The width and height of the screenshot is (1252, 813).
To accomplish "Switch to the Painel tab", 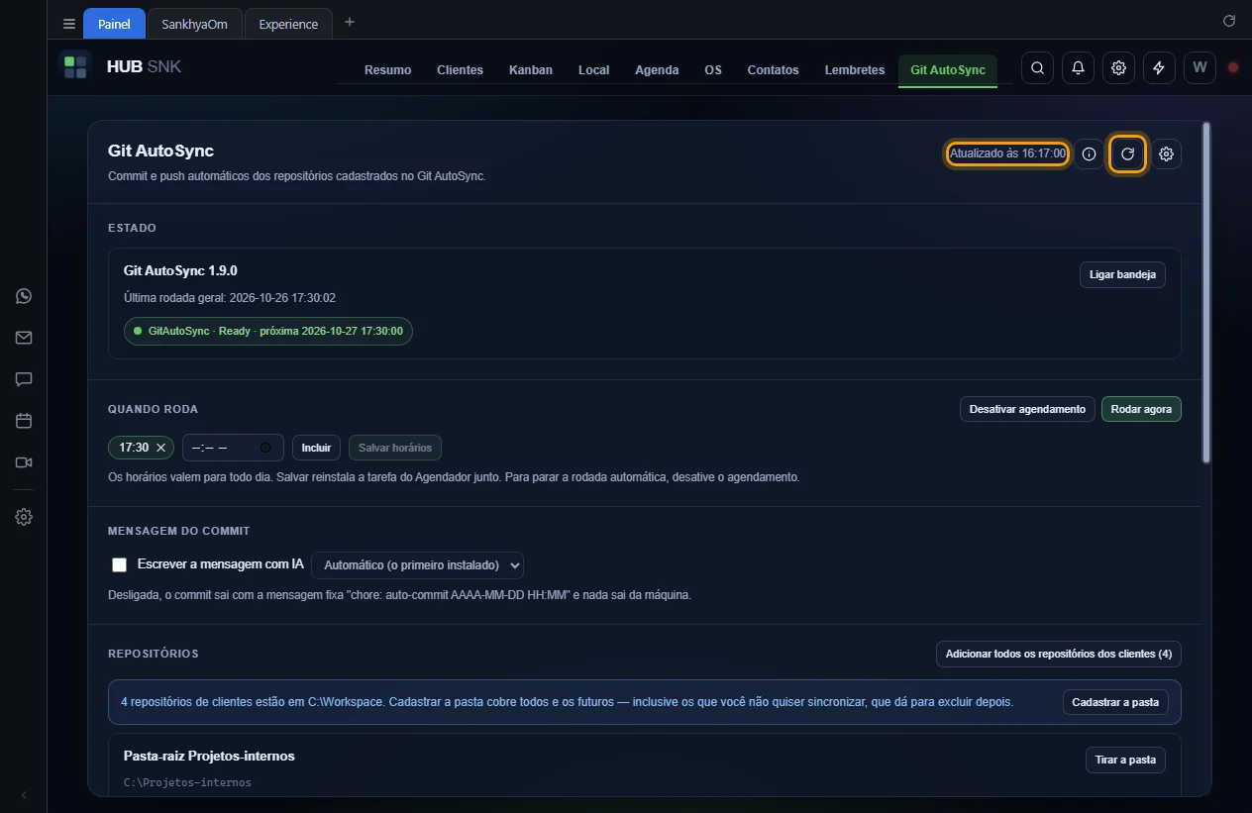I will point(114,24).
